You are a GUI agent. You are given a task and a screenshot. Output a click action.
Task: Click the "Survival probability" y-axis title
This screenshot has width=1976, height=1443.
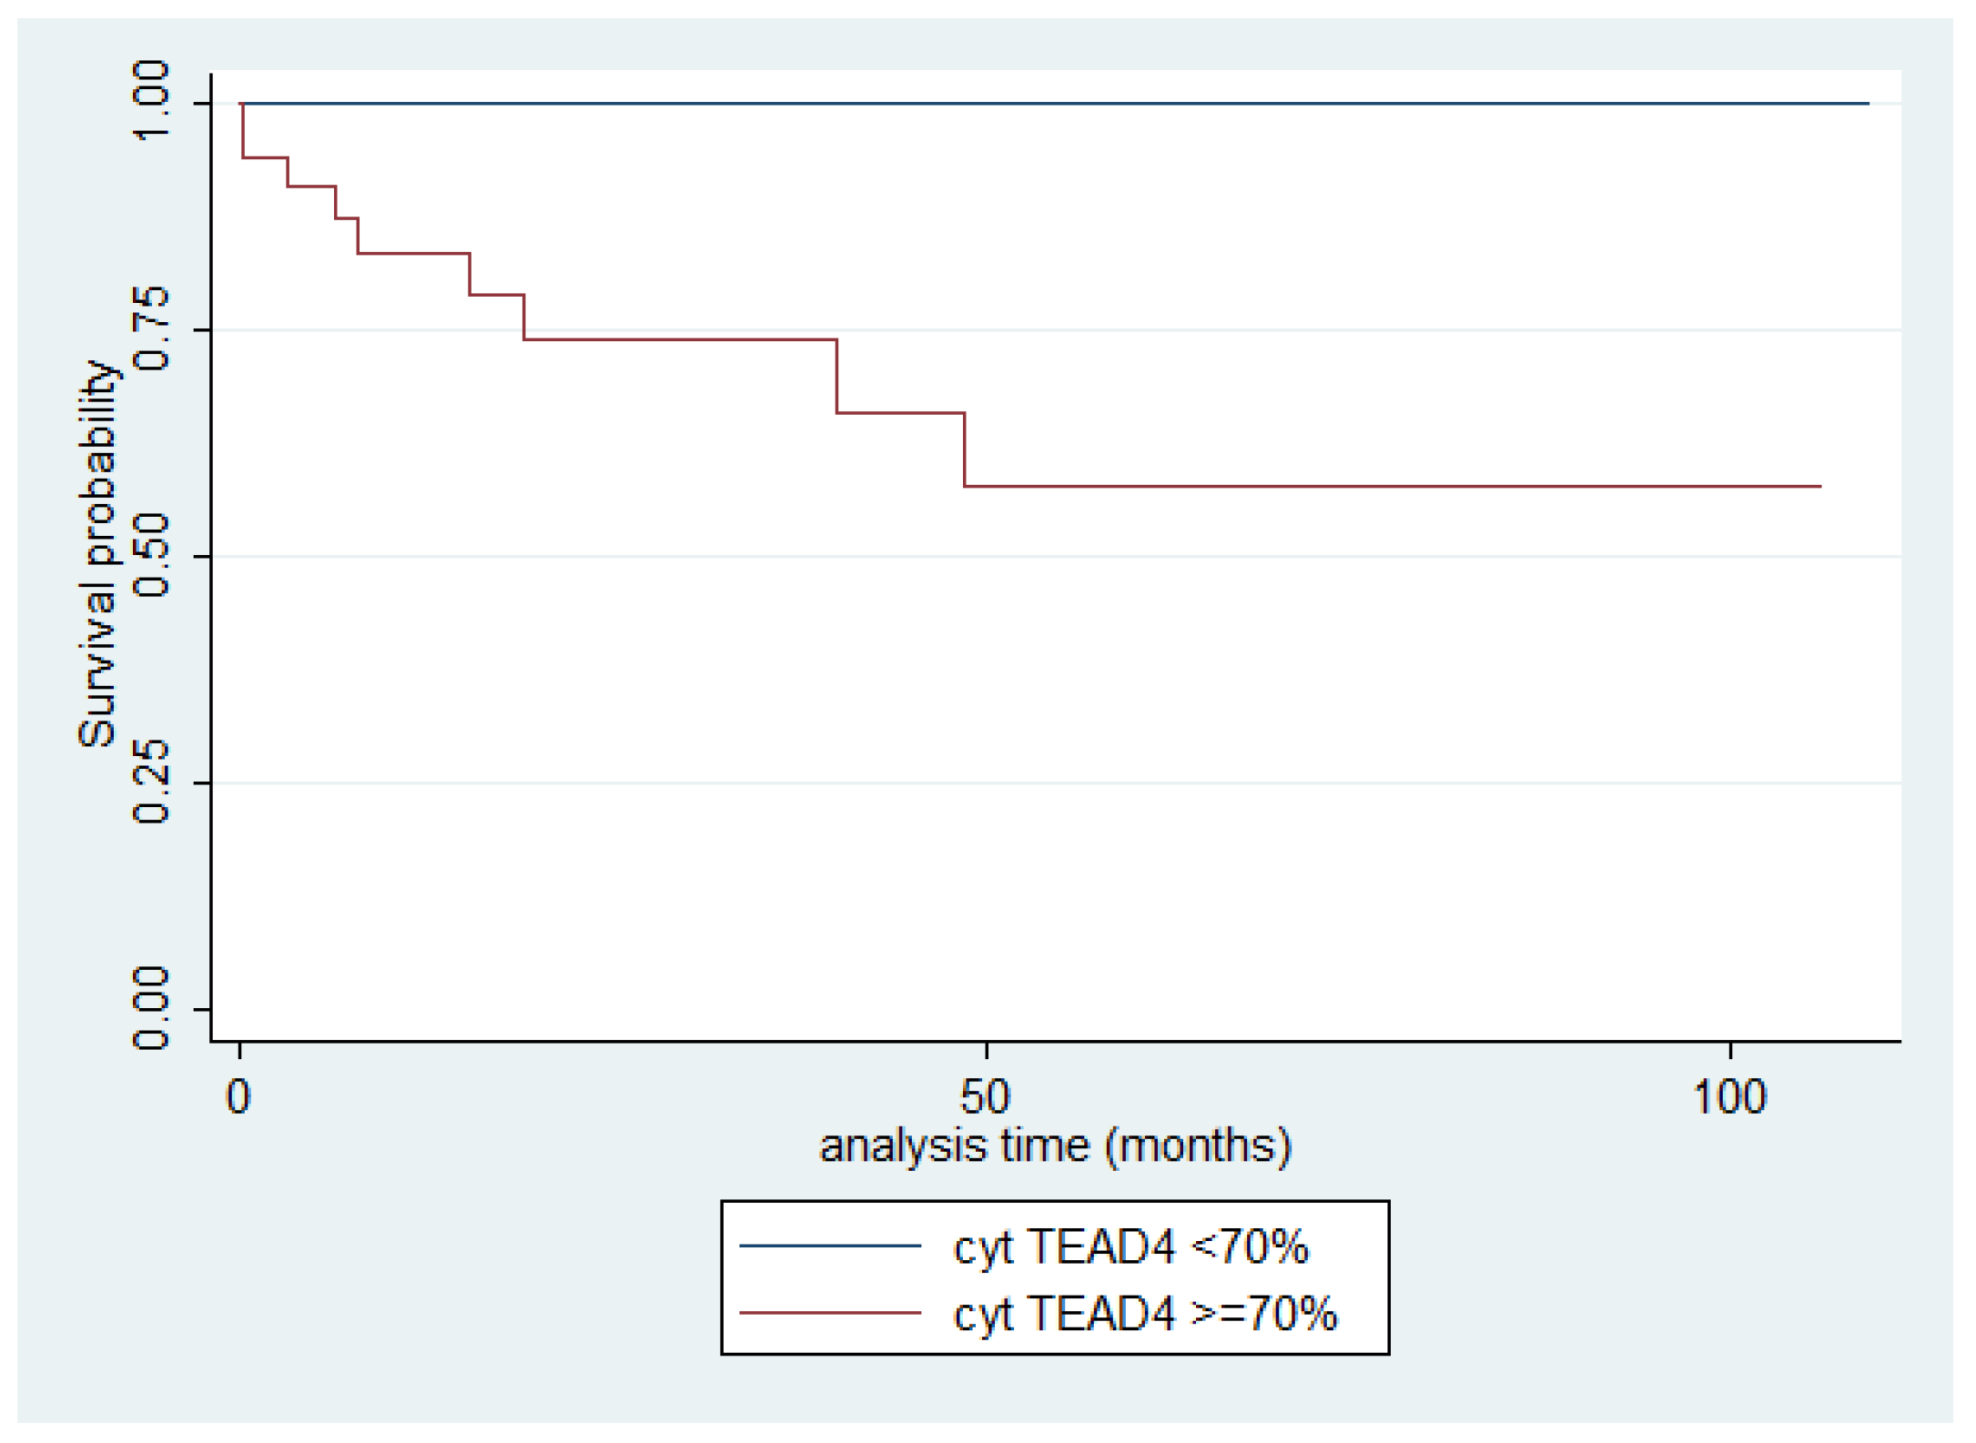pyautogui.click(x=98, y=555)
